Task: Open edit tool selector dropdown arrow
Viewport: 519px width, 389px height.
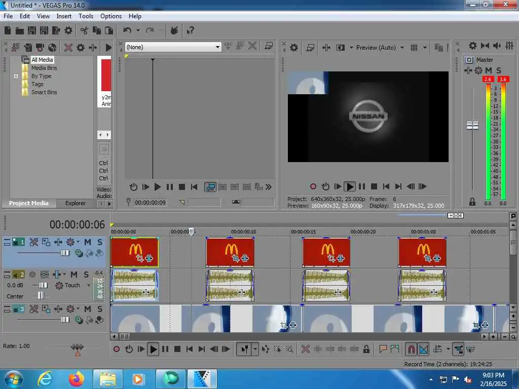Action: [x=255, y=349]
